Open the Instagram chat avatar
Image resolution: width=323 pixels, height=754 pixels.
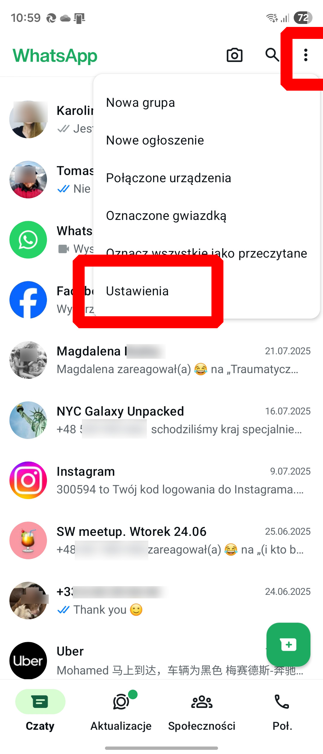tap(28, 480)
